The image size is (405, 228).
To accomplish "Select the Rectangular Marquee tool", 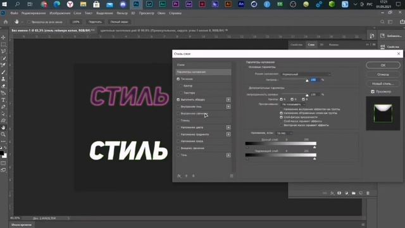I will point(3,44).
